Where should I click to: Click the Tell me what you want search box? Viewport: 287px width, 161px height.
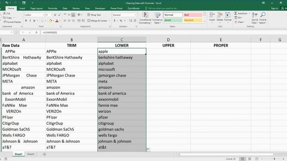161,8
